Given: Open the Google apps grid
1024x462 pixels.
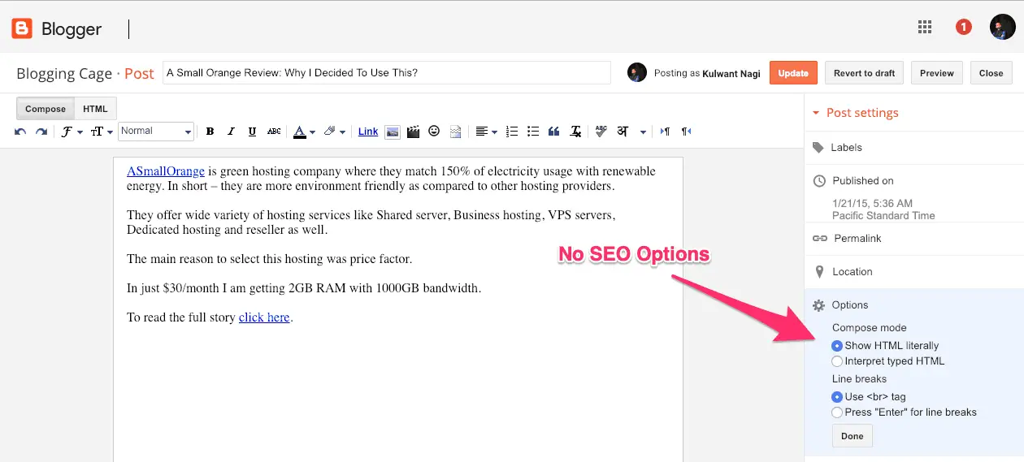Looking at the screenshot, I should click(x=924, y=27).
